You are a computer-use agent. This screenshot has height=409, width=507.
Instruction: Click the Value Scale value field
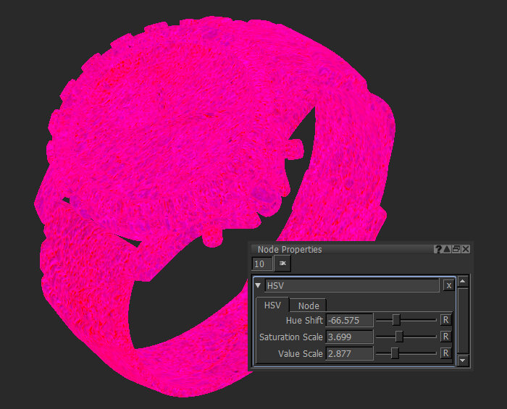click(x=349, y=353)
